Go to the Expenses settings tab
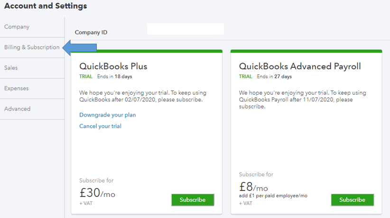This screenshot has height=218, width=390. coord(17,88)
